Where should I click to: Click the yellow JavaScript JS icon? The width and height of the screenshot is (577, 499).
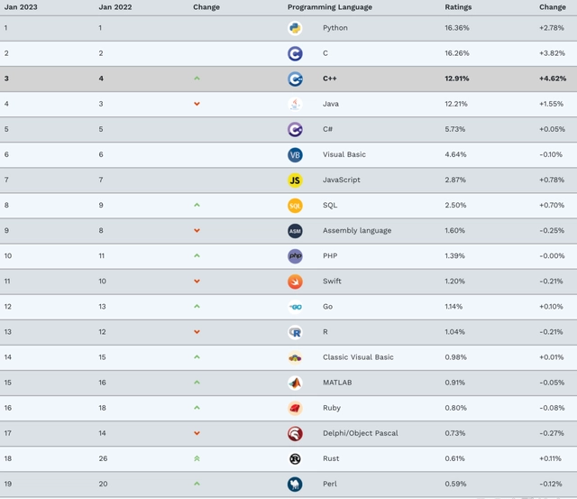point(295,180)
